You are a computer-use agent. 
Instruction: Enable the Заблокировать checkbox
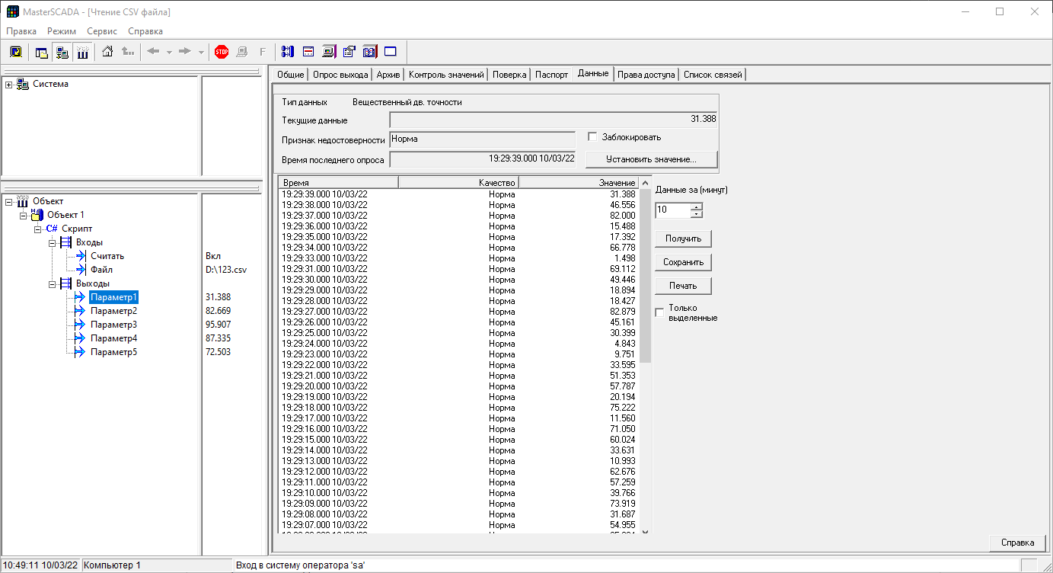(x=593, y=137)
